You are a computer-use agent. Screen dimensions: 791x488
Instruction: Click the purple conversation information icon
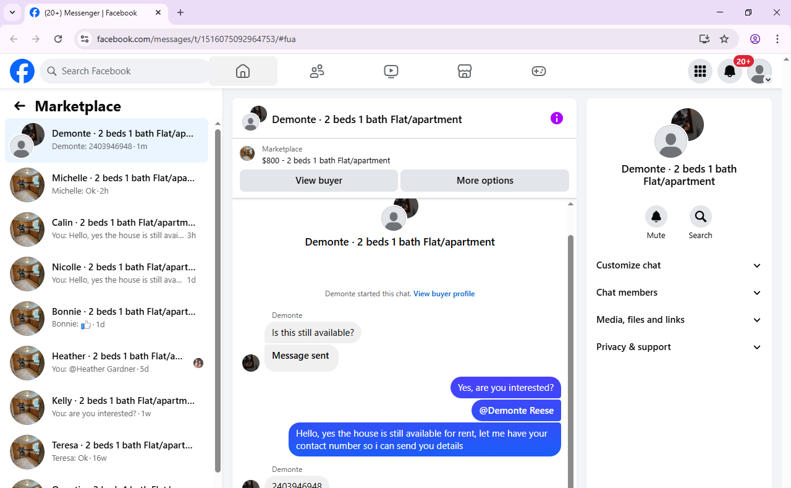557,118
